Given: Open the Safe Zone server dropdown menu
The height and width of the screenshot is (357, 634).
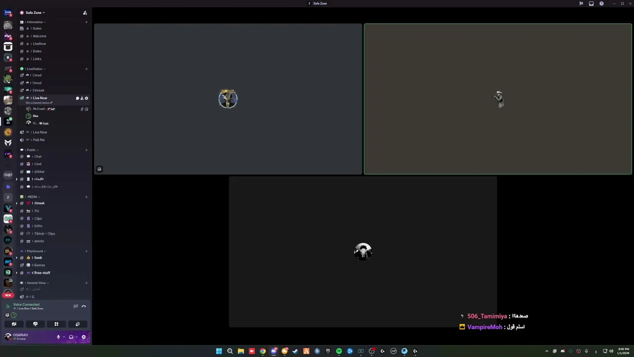Looking at the screenshot, I should click(35, 12).
